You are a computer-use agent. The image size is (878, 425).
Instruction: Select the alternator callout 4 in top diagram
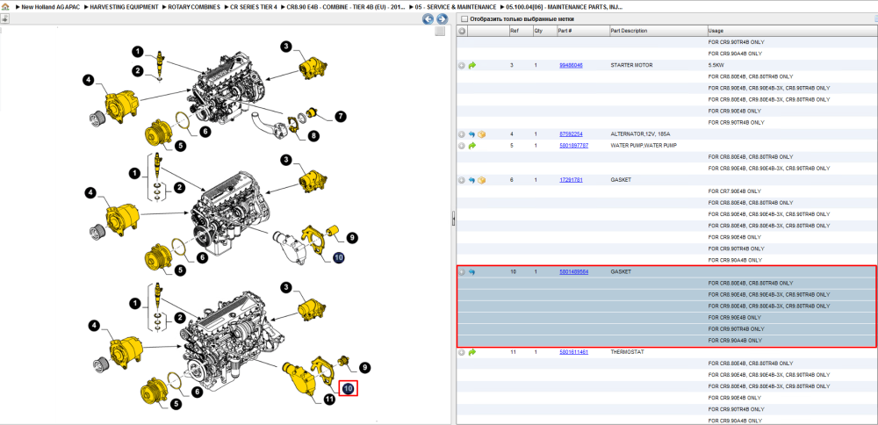[x=88, y=80]
